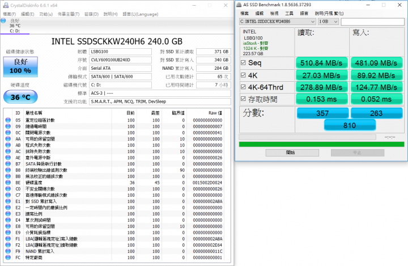Click the 4K write result 89.92 MB/s
The image size is (408, 266).
click(376, 75)
